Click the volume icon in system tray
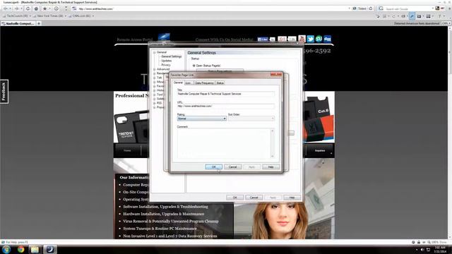The width and height of the screenshot is (452, 254). 422,250
